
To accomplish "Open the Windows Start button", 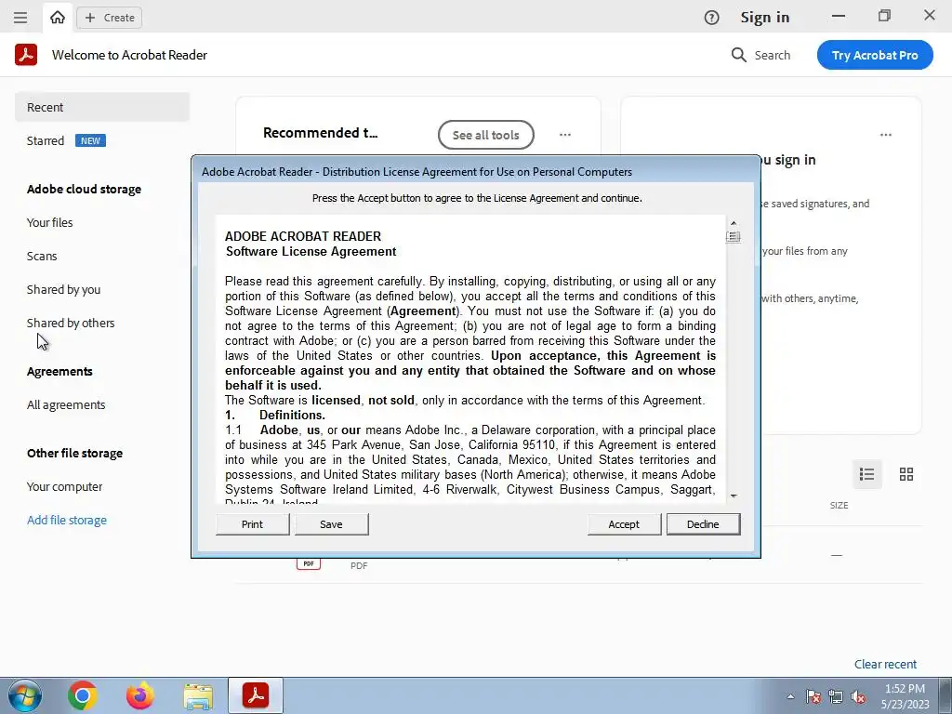I will point(25,695).
